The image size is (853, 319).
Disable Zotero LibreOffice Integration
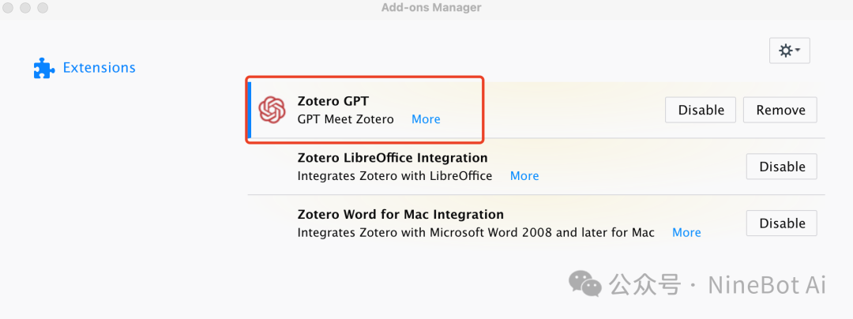pos(782,167)
